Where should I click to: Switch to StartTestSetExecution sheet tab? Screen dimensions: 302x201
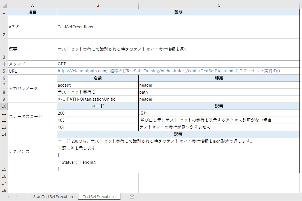[x=53, y=197]
